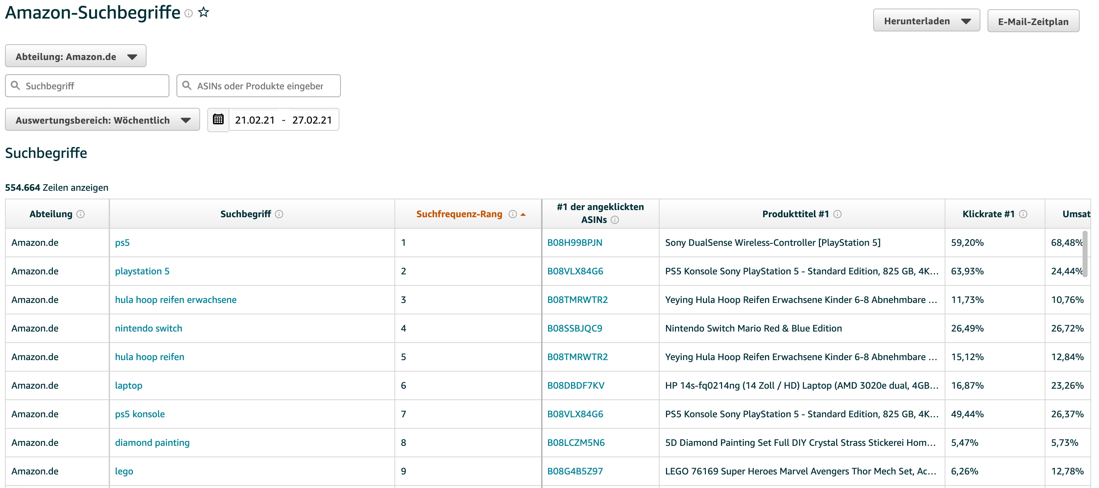Select product title Sony DualSense Wireless-Controller
This screenshot has width=1099, height=488.
coord(773,243)
